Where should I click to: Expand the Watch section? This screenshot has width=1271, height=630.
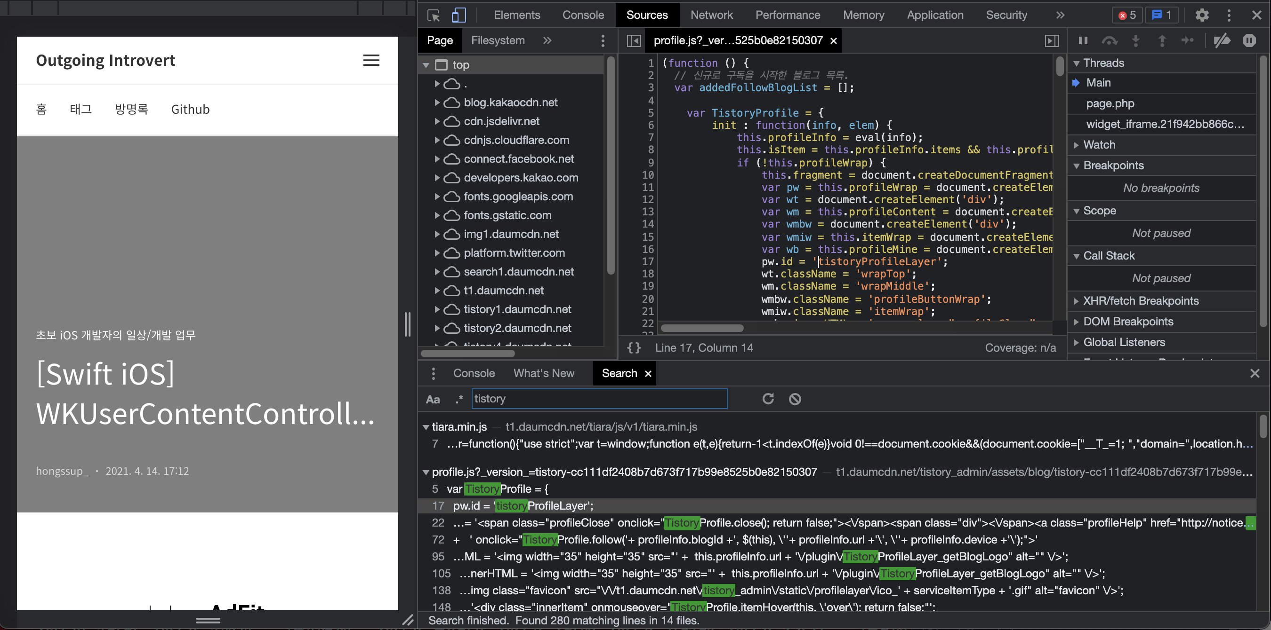coord(1099,145)
